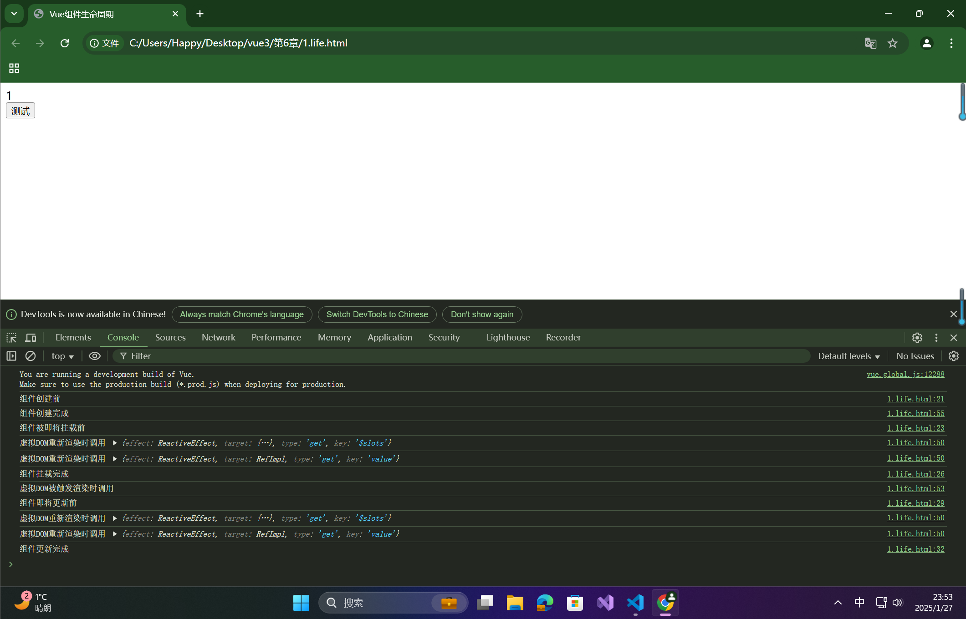
Task: Select the inspect element picker icon
Action: pos(11,338)
